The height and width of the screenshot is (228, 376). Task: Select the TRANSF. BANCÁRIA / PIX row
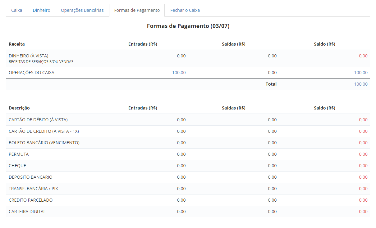[188, 189]
